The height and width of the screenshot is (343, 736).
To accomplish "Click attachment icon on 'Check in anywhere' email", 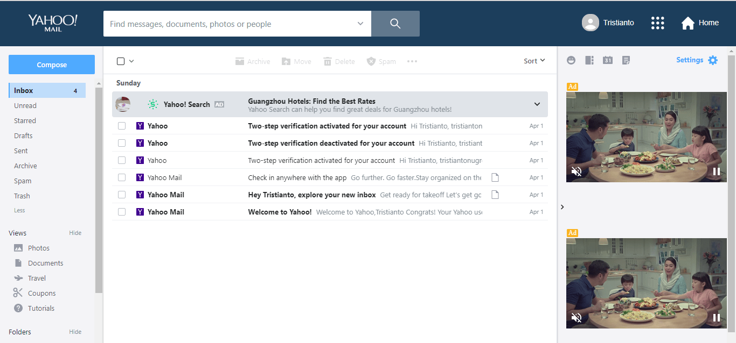I will 495,177.
